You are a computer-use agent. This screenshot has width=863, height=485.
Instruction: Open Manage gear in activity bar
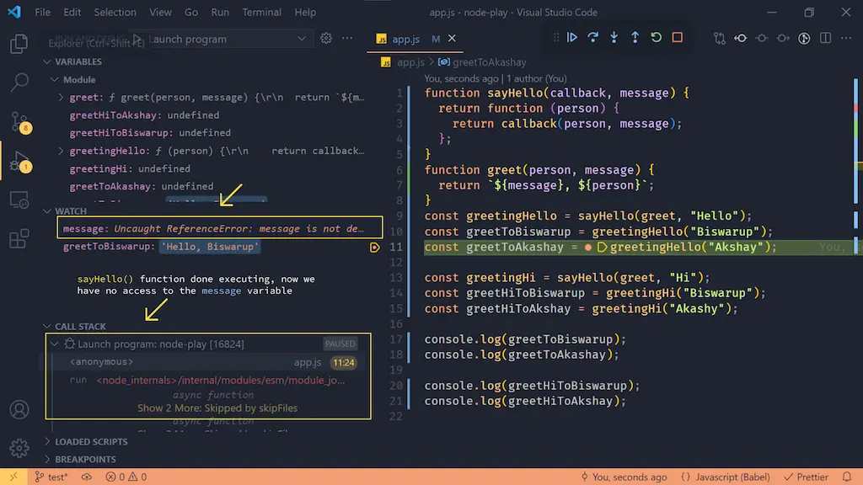click(x=19, y=448)
